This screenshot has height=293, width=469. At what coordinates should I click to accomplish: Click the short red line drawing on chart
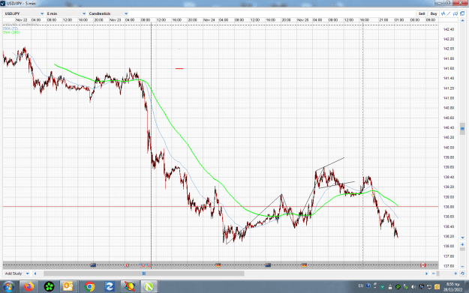(x=179, y=68)
